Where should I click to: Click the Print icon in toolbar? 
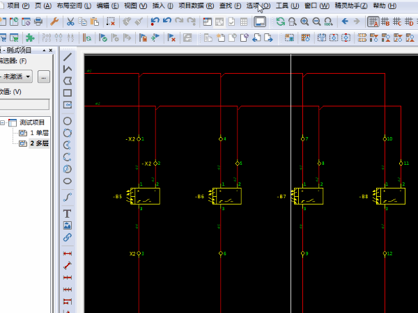pyautogui.click(x=38, y=22)
